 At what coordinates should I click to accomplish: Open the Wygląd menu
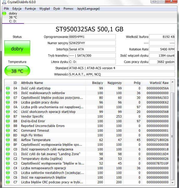tap(45, 9)
